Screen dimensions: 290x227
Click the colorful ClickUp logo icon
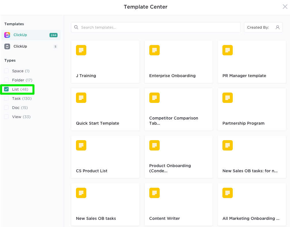click(x=7, y=35)
